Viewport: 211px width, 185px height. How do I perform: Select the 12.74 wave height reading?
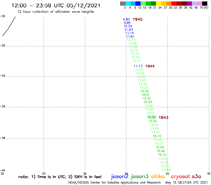tap(135, 54)
